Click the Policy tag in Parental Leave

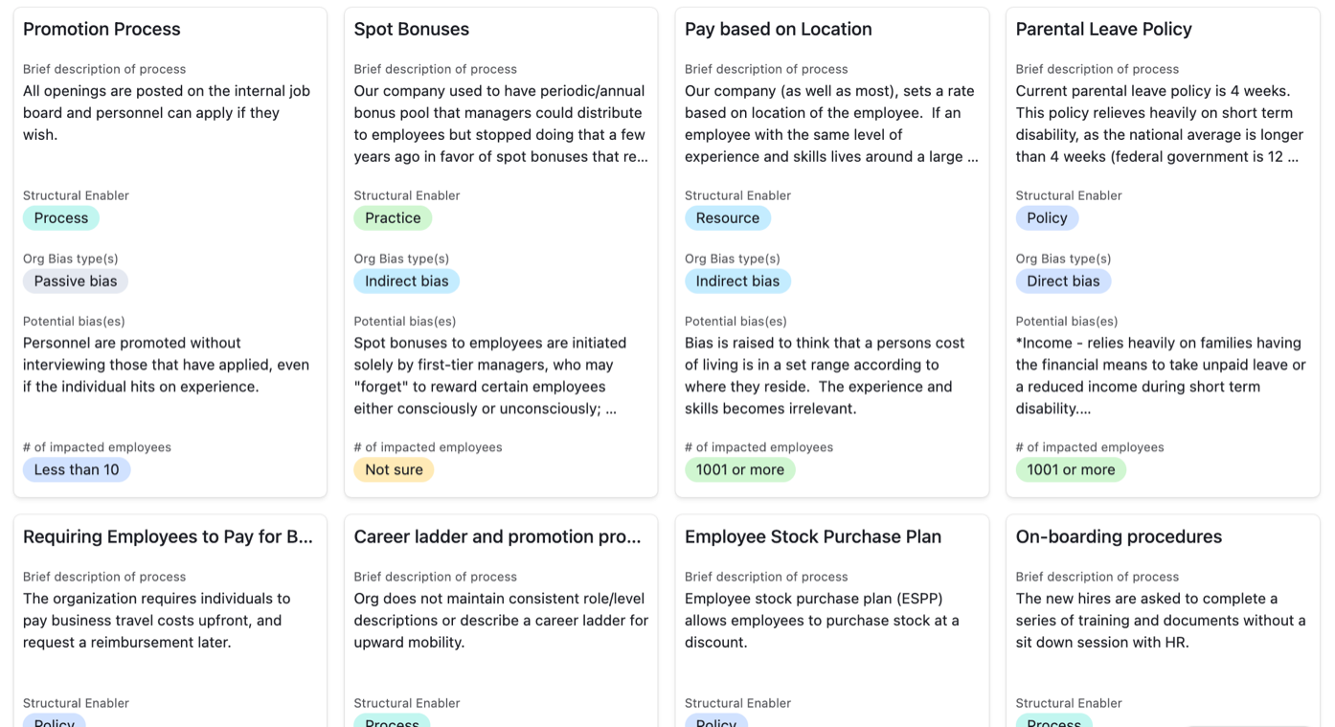coord(1047,217)
